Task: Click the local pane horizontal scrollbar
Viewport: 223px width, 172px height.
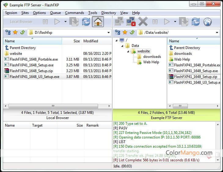Action: (x=57, y=106)
